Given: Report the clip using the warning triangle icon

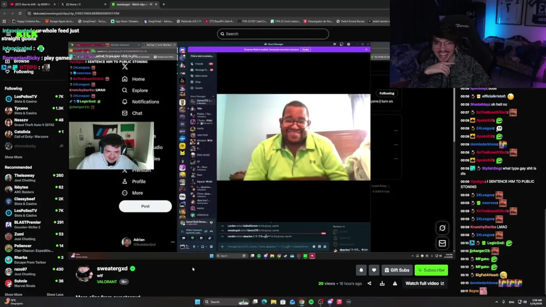Looking at the screenshot, I should pos(395,284).
